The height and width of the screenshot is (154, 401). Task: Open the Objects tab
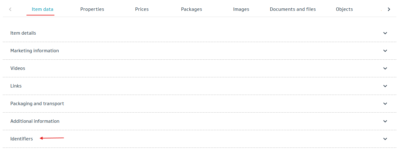pyautogui.click(x=344, y=9)
